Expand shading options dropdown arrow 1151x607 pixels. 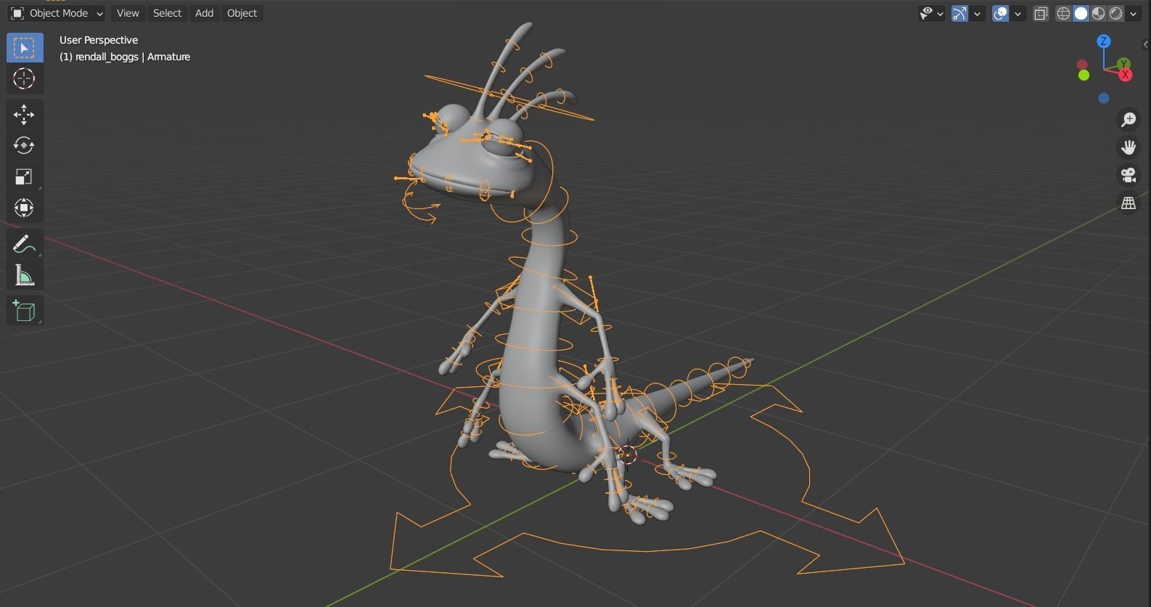1133,13
